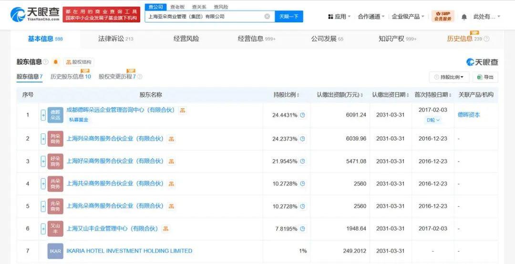515x264 pixels.
Task: Switch to 经营信息 tab
Action: point(257,39)
